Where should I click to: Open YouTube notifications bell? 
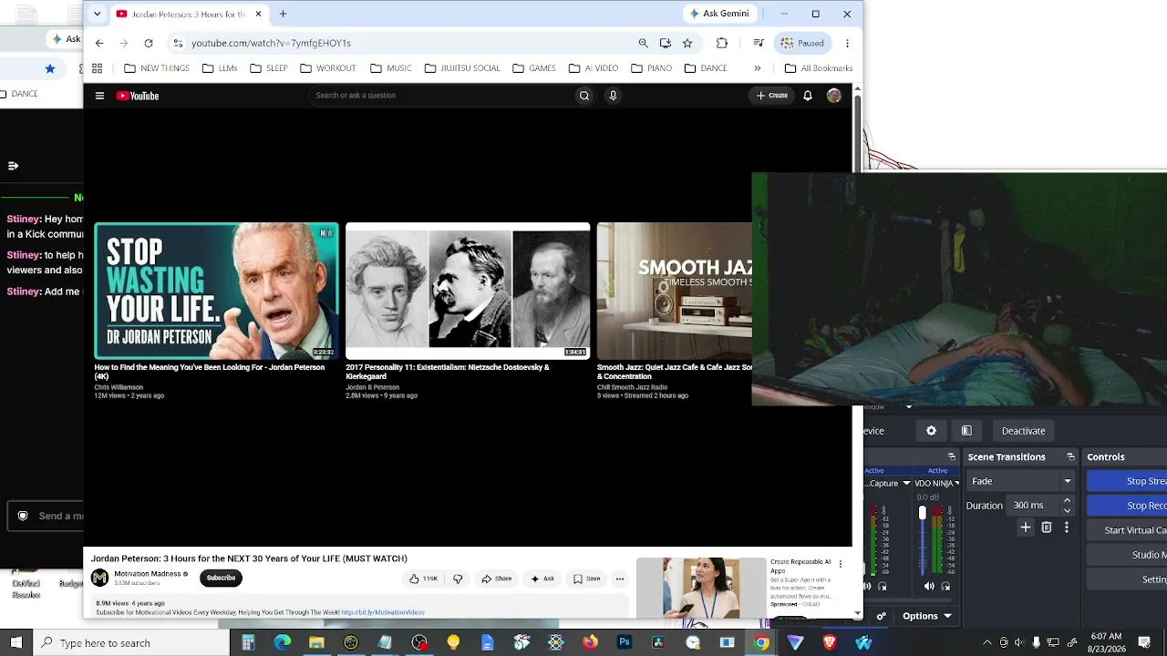808,96
